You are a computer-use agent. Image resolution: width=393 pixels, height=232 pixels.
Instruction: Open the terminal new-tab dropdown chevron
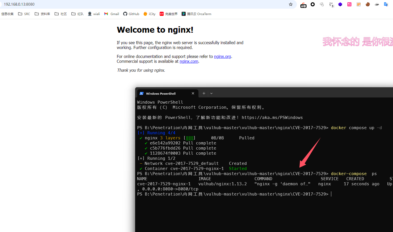[211, 93]
